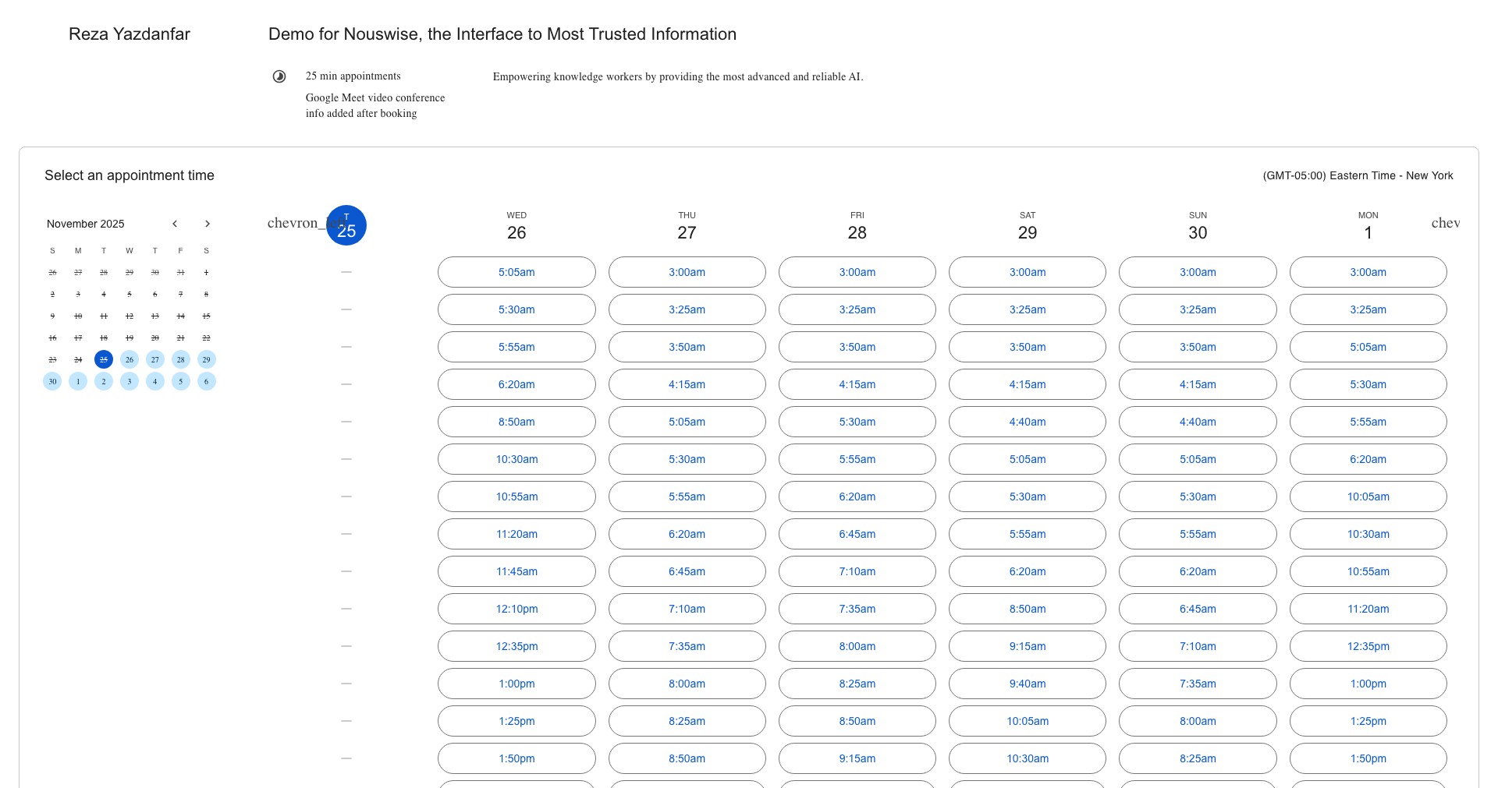The height and width of the screenshot is (788, 1498).
Task: Book Friday 28 at 5:30am
Action: click(x=857, y=422)
